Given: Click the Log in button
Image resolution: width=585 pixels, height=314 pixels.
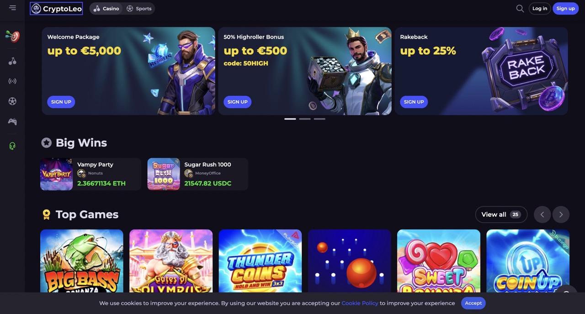Looking at the screenshot, I should point(540,9).
